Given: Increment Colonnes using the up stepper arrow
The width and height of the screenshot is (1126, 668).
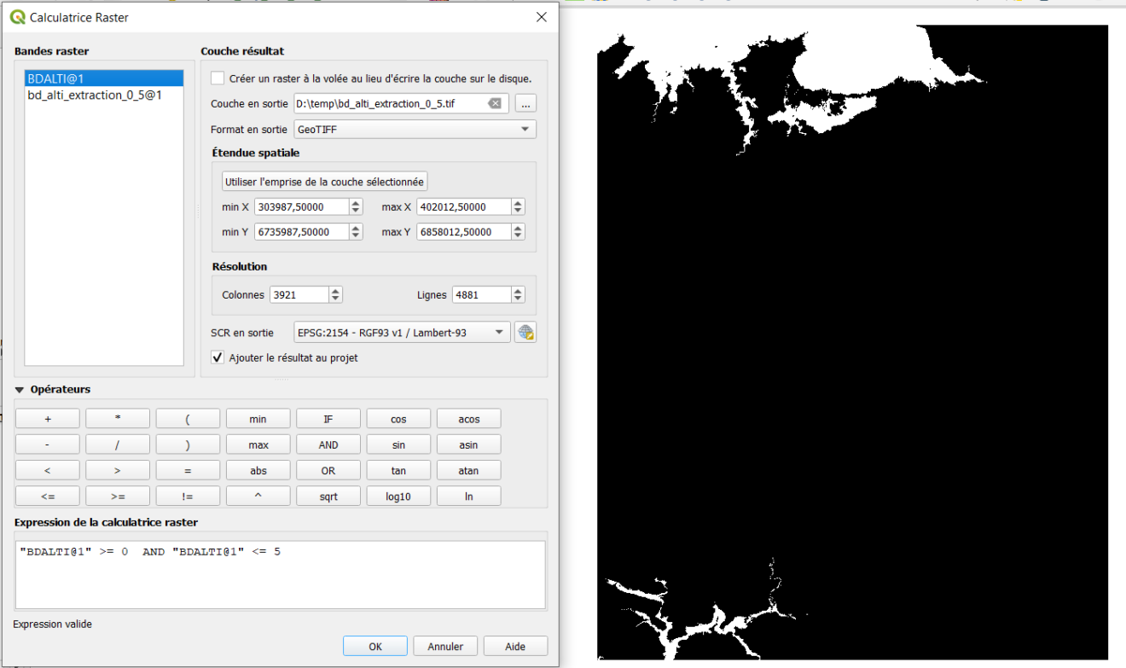Looking at the screenshot, I should 334,290.
